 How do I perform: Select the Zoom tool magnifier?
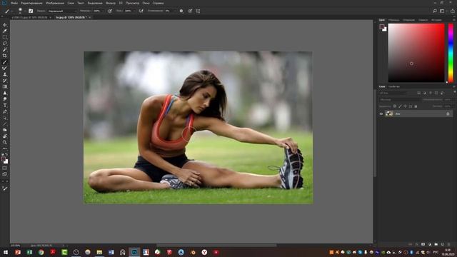click(x=5, y=143)
